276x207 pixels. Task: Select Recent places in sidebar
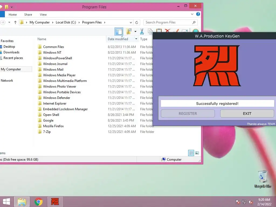[13, 58]
